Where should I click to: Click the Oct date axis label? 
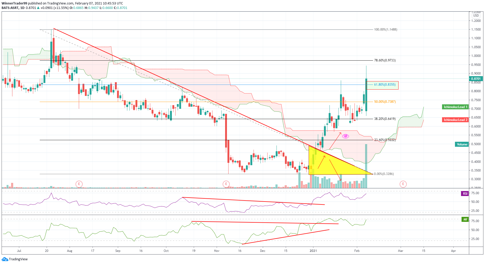point(166,251)
